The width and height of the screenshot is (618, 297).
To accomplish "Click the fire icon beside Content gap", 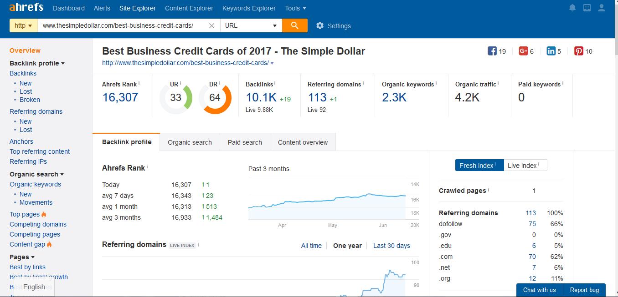I will coord(49,244).
